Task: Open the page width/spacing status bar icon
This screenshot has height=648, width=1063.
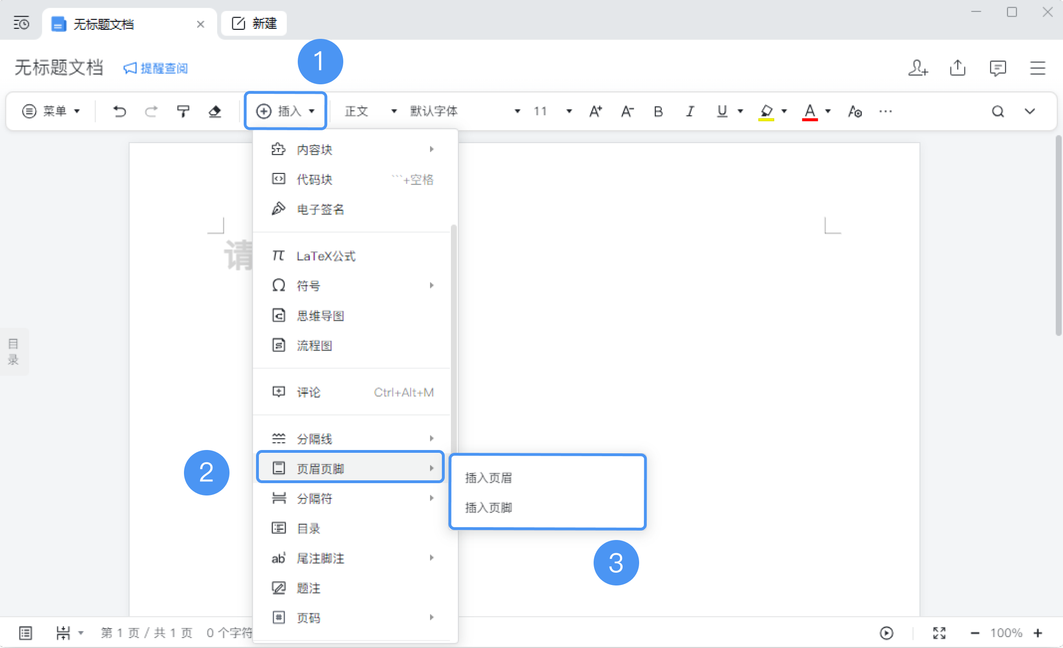Action: click(x=63, y=633)
